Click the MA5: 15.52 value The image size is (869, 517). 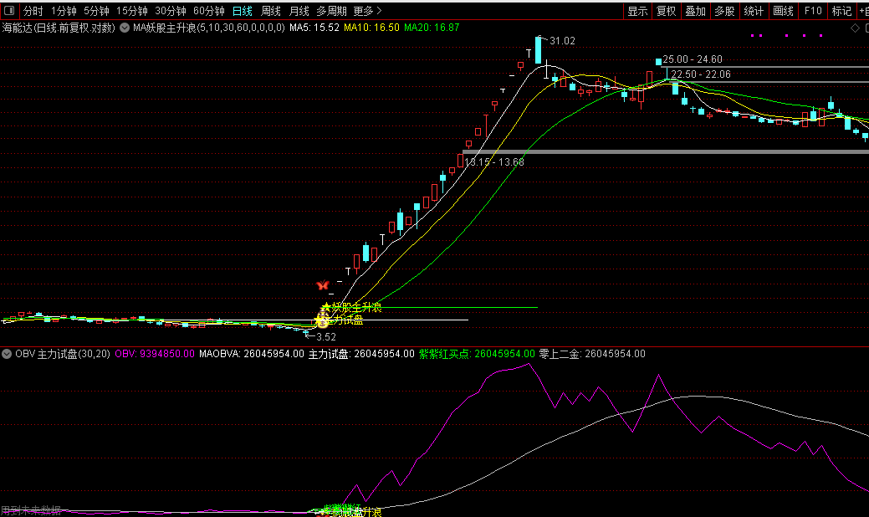tap(314, 28)
